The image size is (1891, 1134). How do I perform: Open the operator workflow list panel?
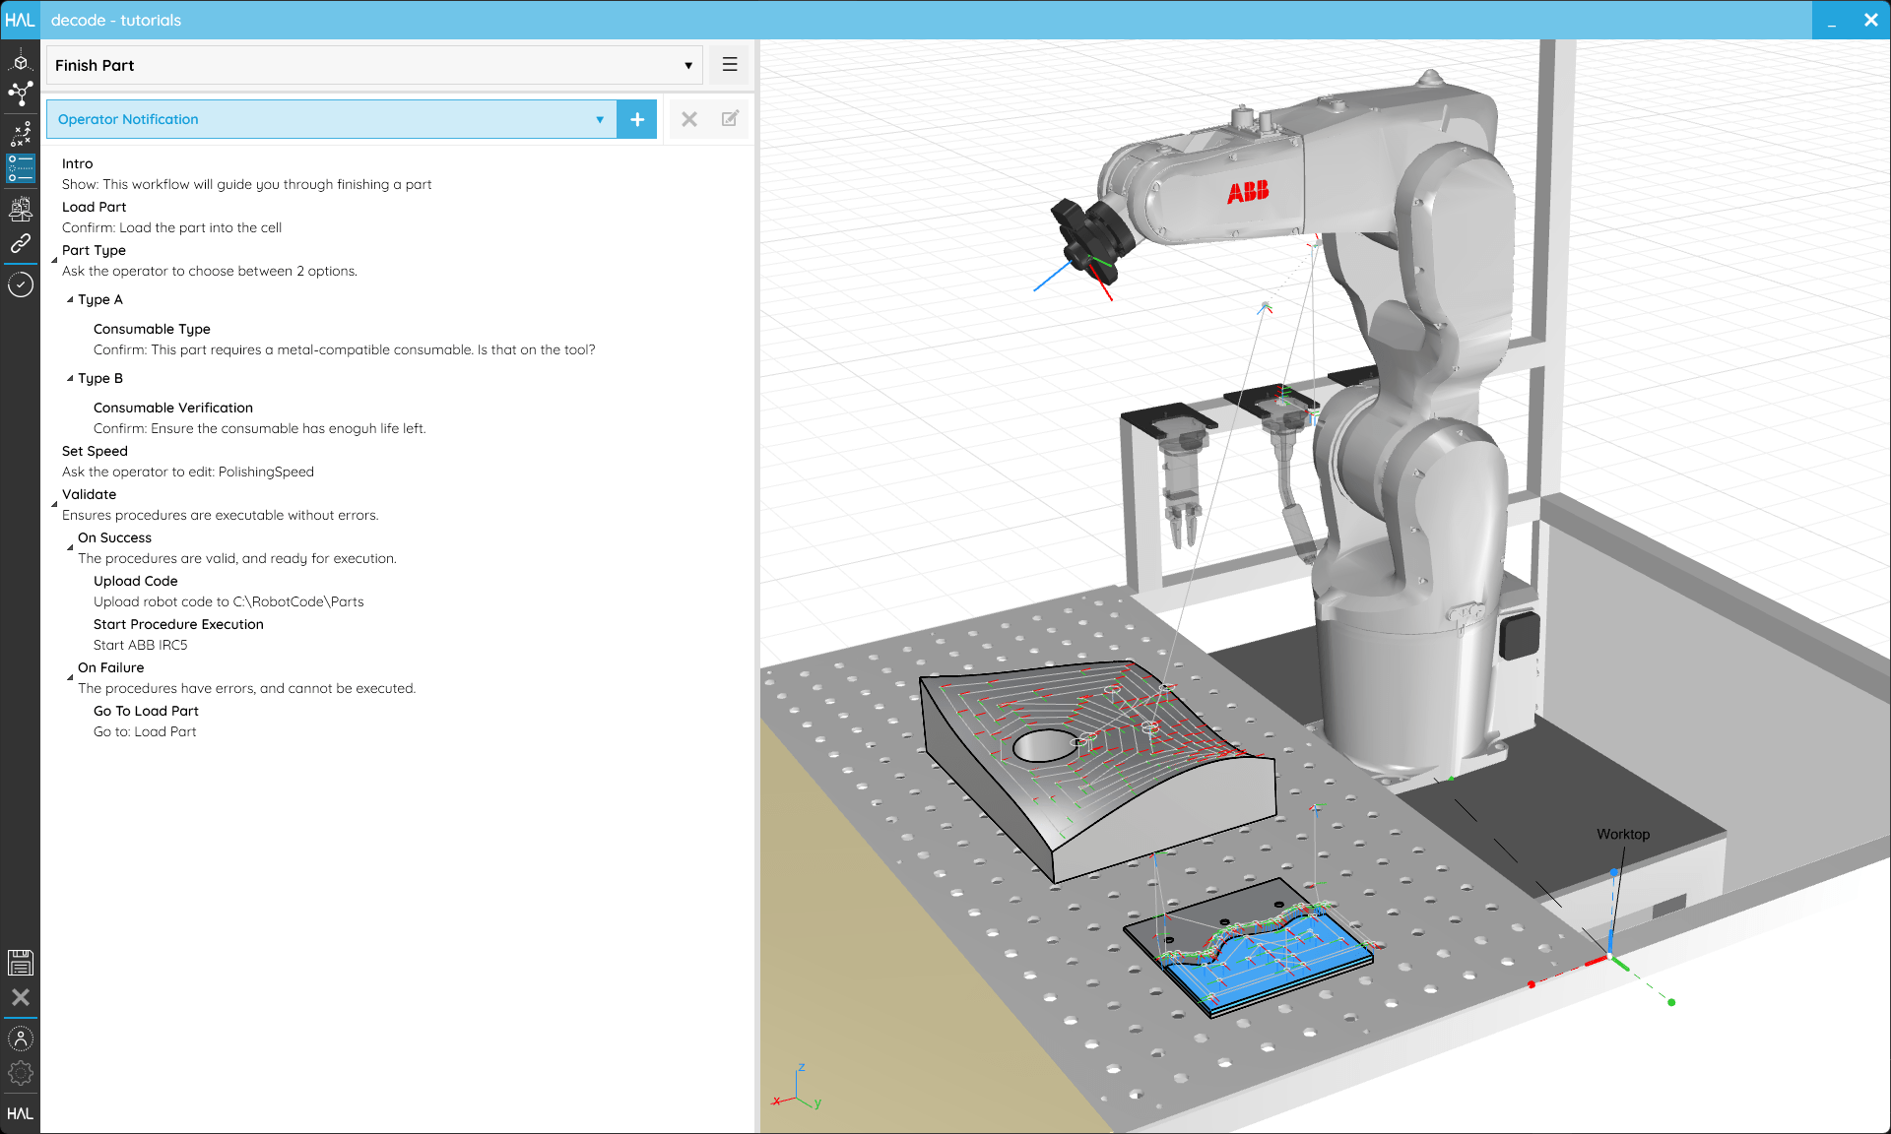click(x=21, y=168)
